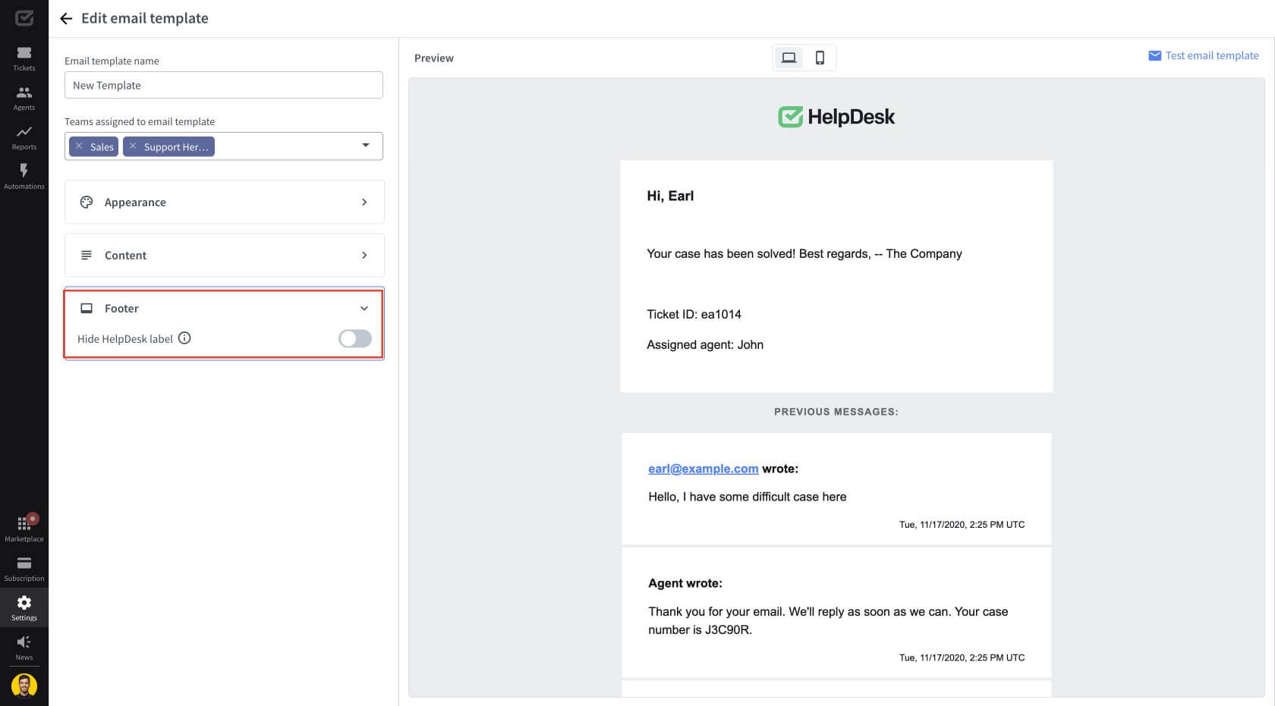
Task: Go back using the back arrow
Action: 66,18
